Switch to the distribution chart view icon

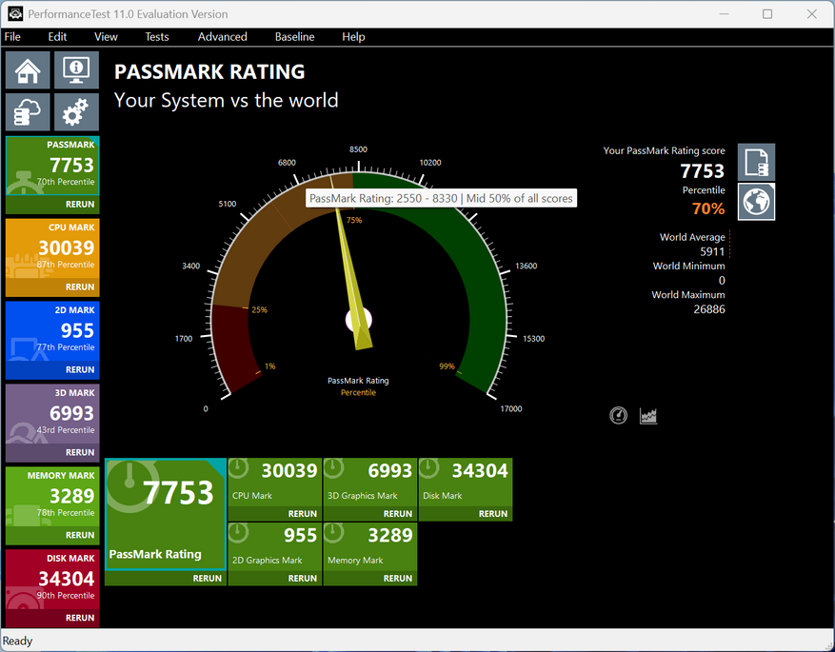click(648, 415)
